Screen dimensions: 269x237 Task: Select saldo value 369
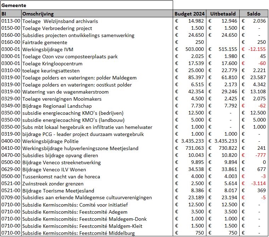click(262, 191)
